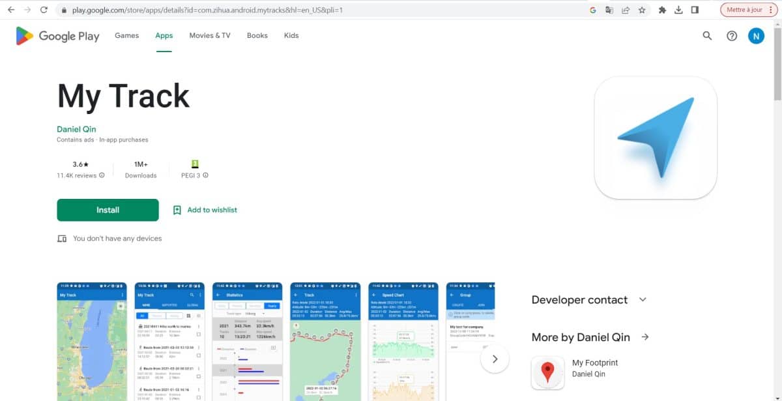Open the Help center question mark icon

(x=732, y=36)
